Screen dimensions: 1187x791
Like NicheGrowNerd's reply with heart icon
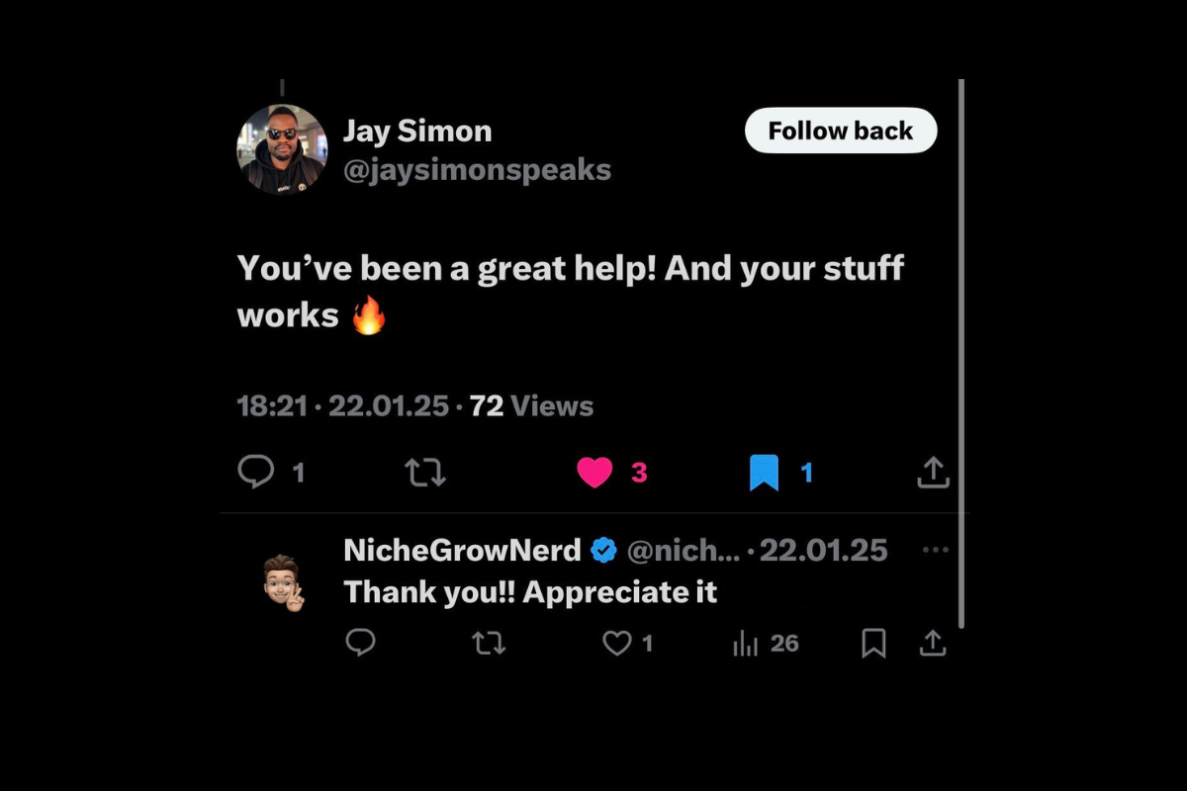click(x=617, y=645)
